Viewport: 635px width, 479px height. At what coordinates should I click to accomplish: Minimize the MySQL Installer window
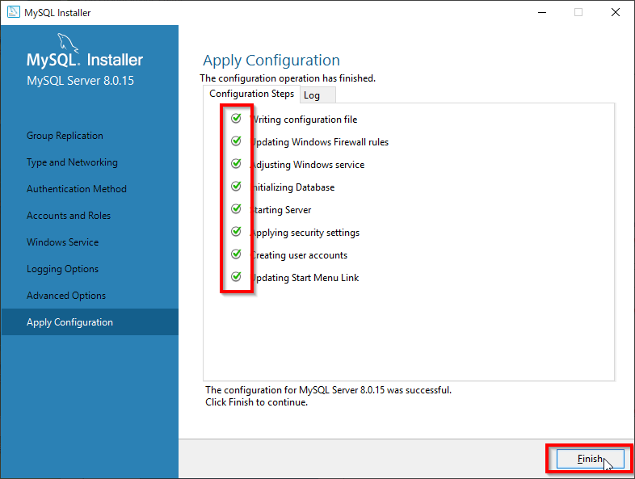click(542, 12)
